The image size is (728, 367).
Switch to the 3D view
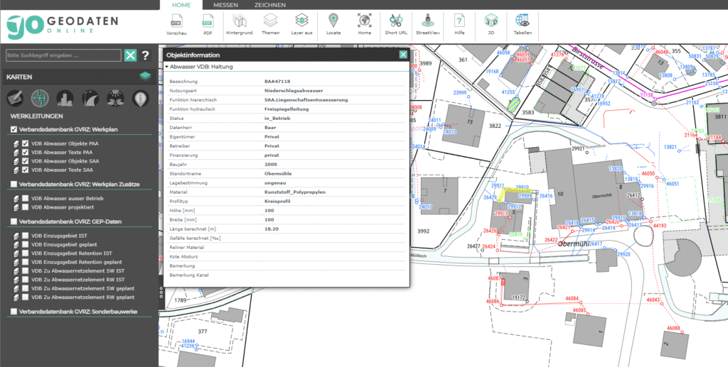pos(490,22)
